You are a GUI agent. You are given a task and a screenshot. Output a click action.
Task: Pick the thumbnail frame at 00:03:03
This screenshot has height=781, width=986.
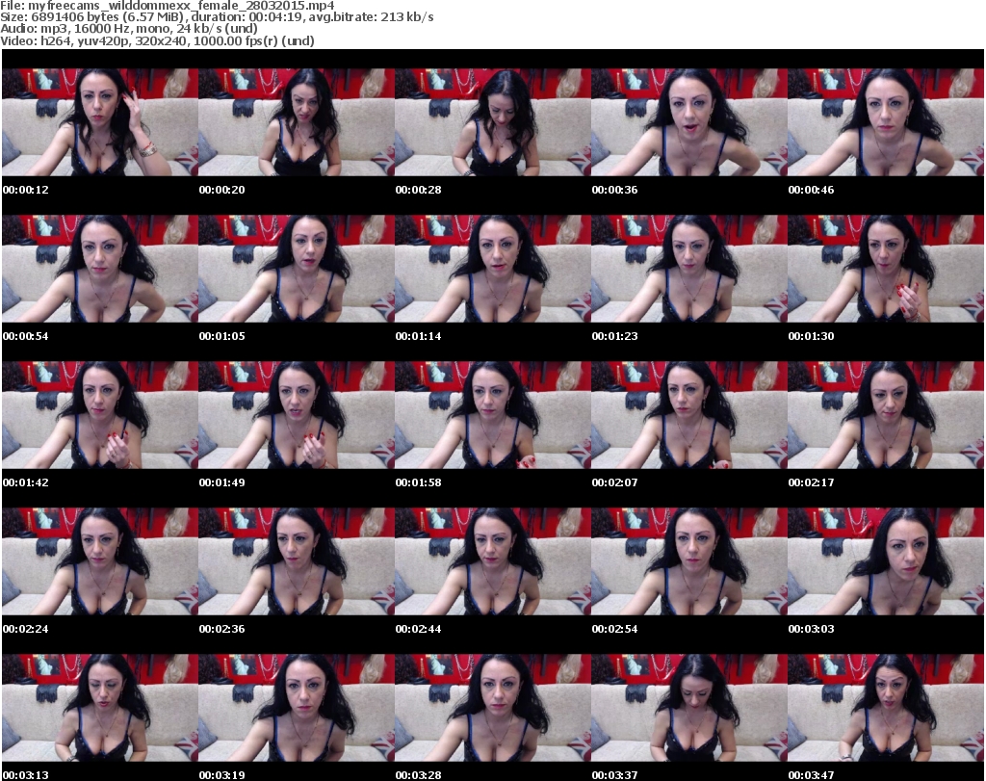[886, 561]
